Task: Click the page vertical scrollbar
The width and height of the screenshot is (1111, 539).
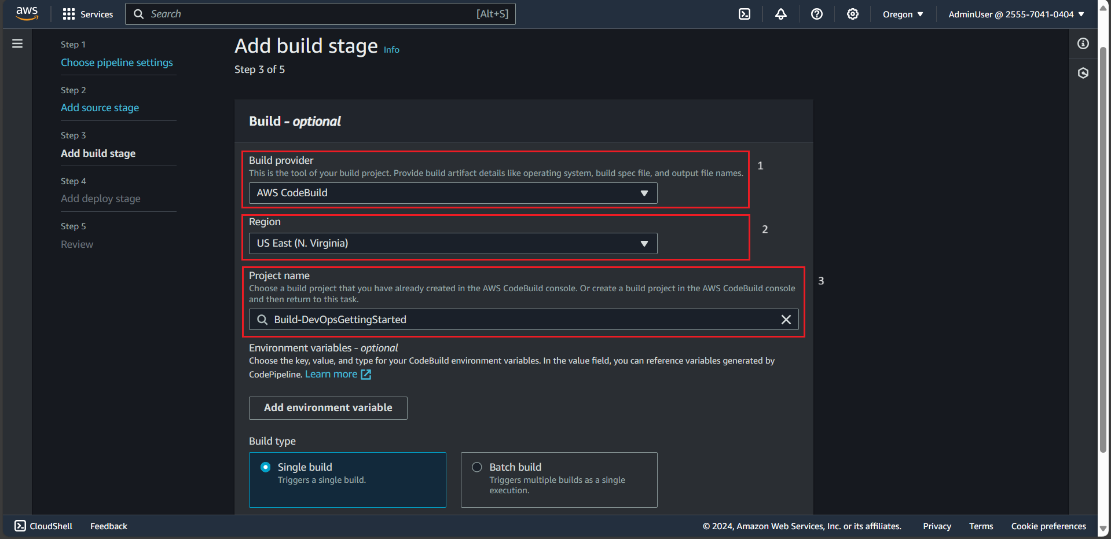Action: [x=1103, y=249]
